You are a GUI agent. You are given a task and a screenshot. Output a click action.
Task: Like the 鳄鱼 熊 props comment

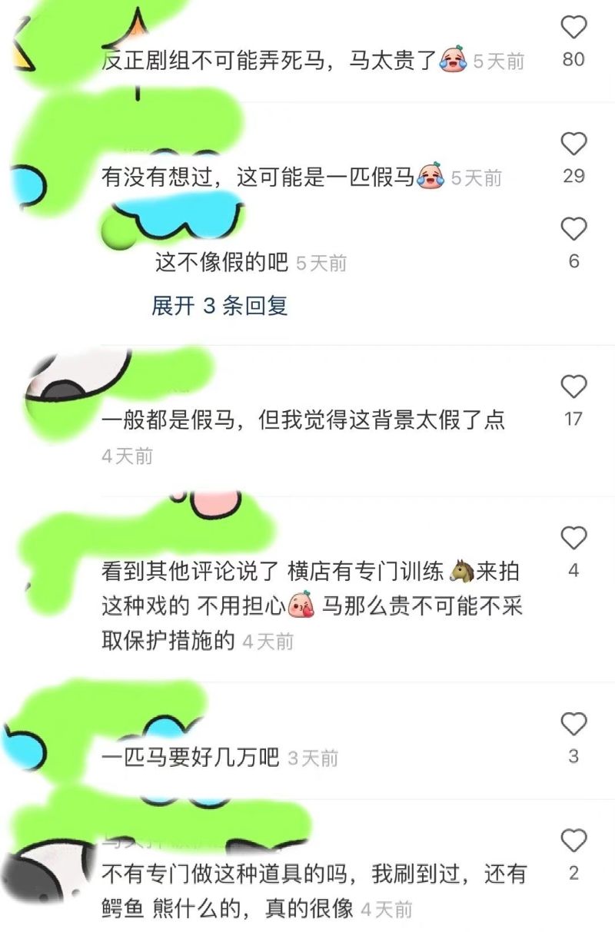coord(573,841)
